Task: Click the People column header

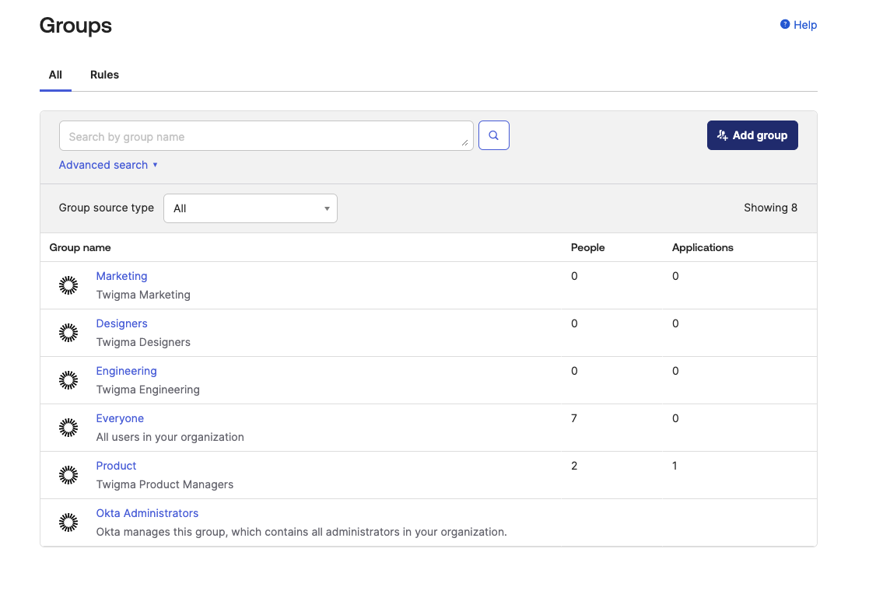Action: tap(587, 247)
